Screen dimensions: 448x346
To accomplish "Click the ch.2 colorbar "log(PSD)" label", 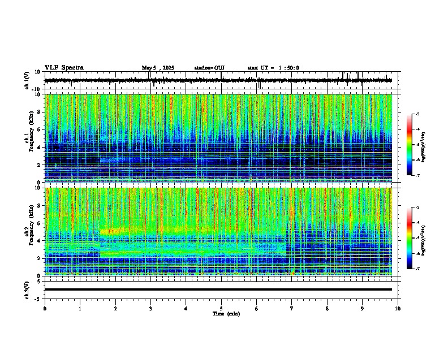I will click(423, 241).
